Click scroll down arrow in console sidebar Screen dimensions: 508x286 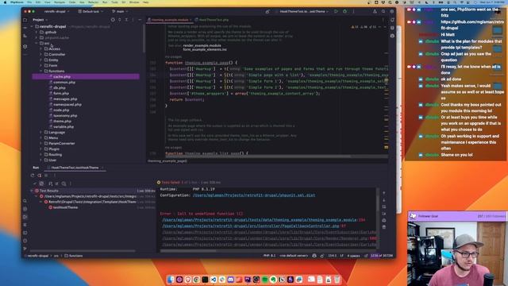384,200
